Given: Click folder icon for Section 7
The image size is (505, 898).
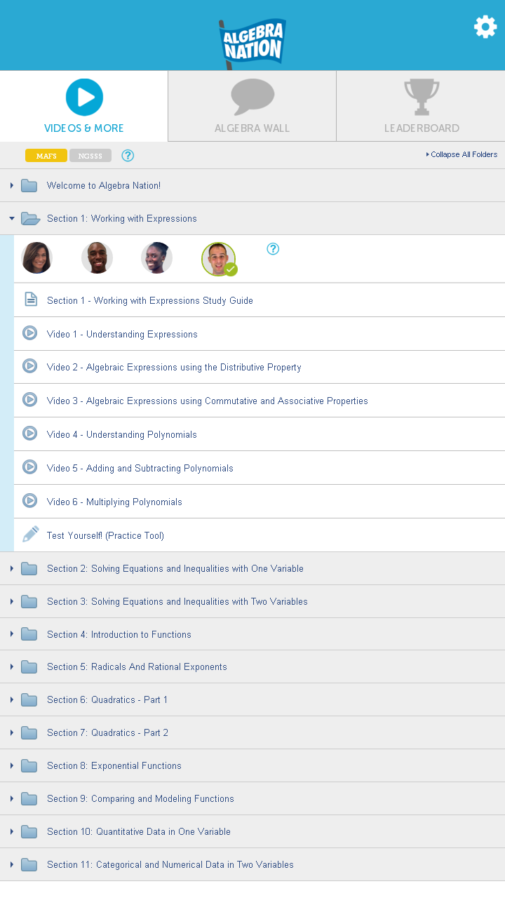Looking at the screenshot, I should (29, 732).
